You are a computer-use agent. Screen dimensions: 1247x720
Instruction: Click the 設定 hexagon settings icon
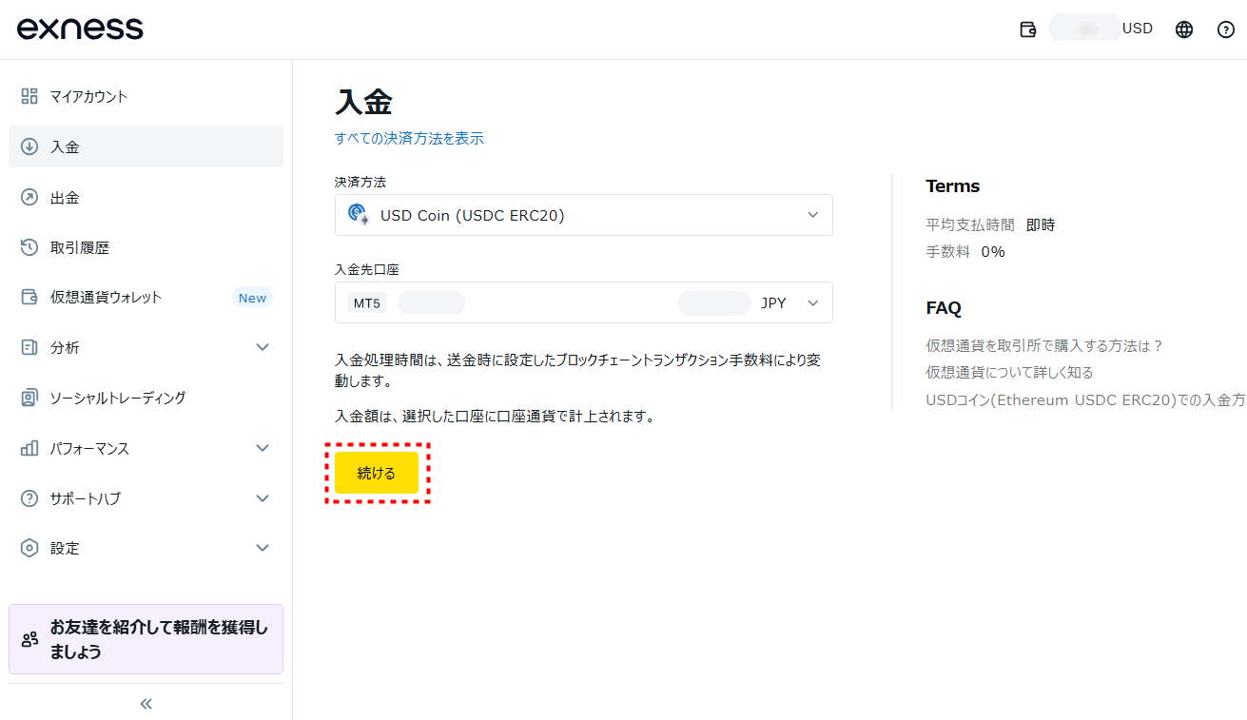click(29, 548)
